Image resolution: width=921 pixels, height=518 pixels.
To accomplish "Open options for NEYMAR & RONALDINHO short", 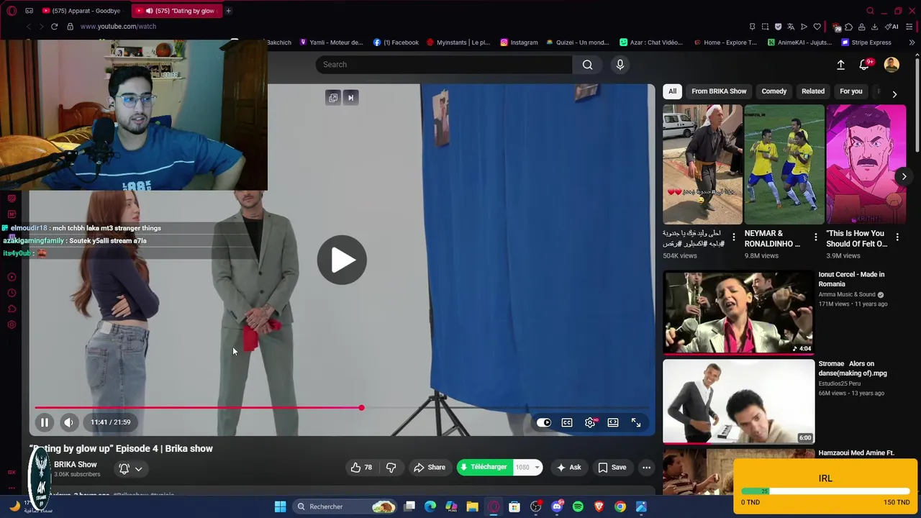I will 815,237.
